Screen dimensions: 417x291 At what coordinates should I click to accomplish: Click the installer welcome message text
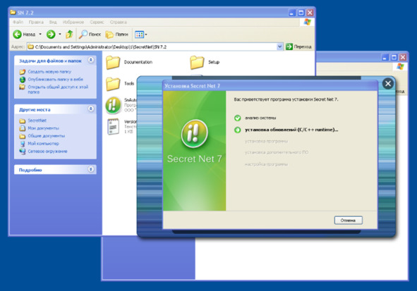286,99
